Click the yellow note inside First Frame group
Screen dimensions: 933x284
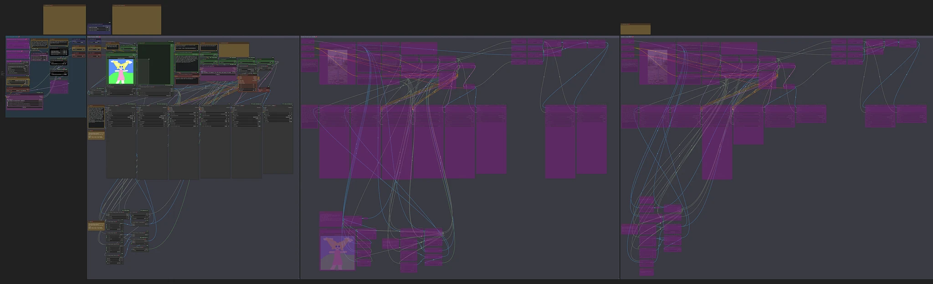234,51
